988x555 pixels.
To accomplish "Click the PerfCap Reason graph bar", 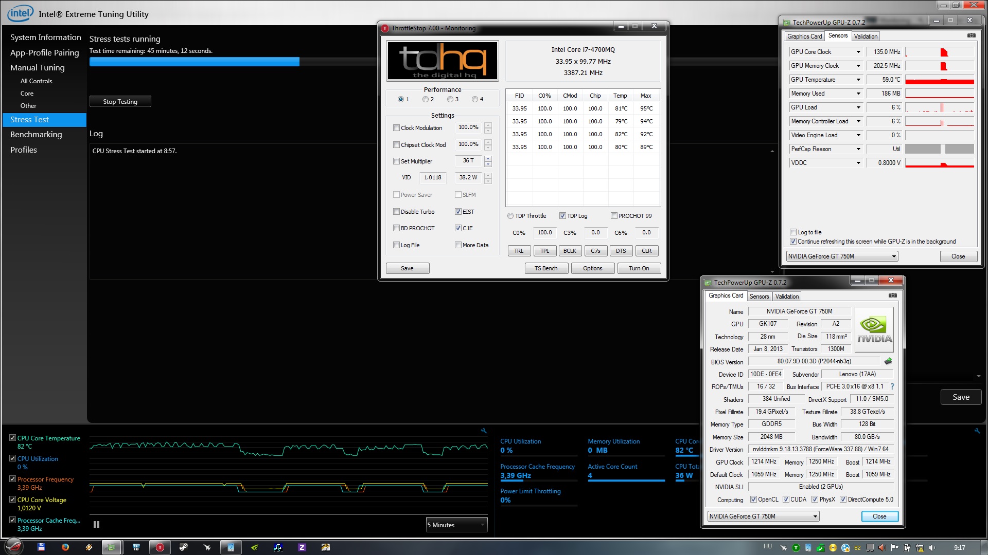I will (x=940, y=149).
